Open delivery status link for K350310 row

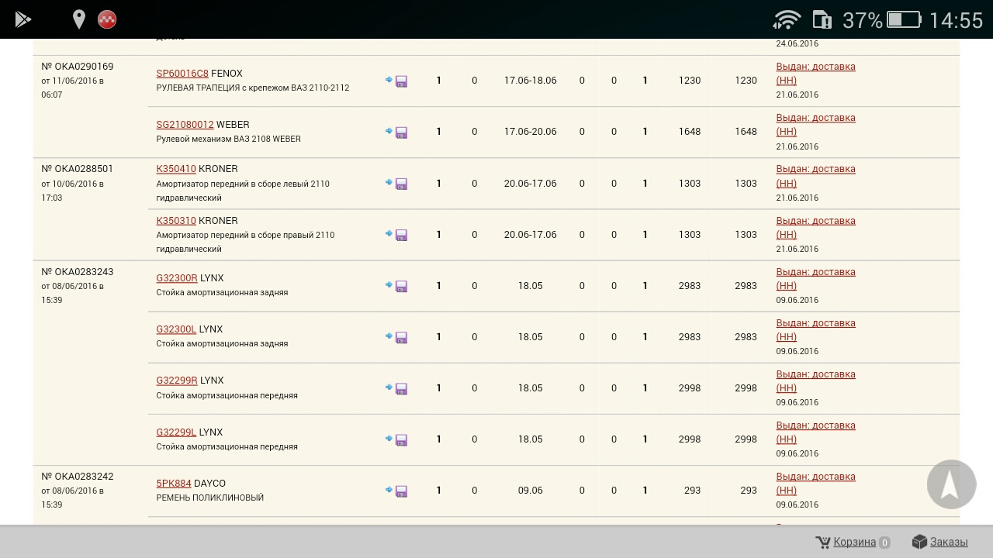point(815,227)
